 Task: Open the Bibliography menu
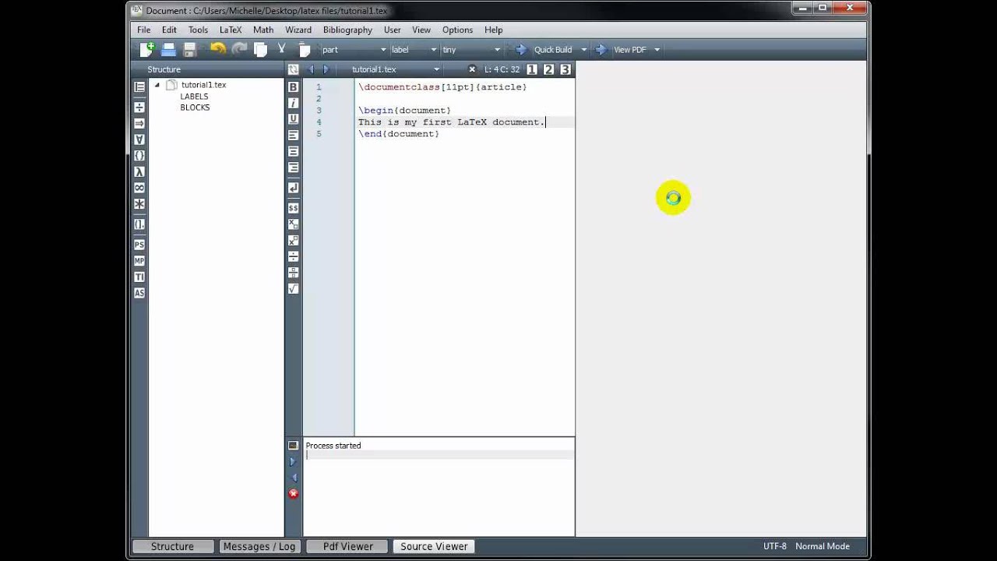pos(347,30)
